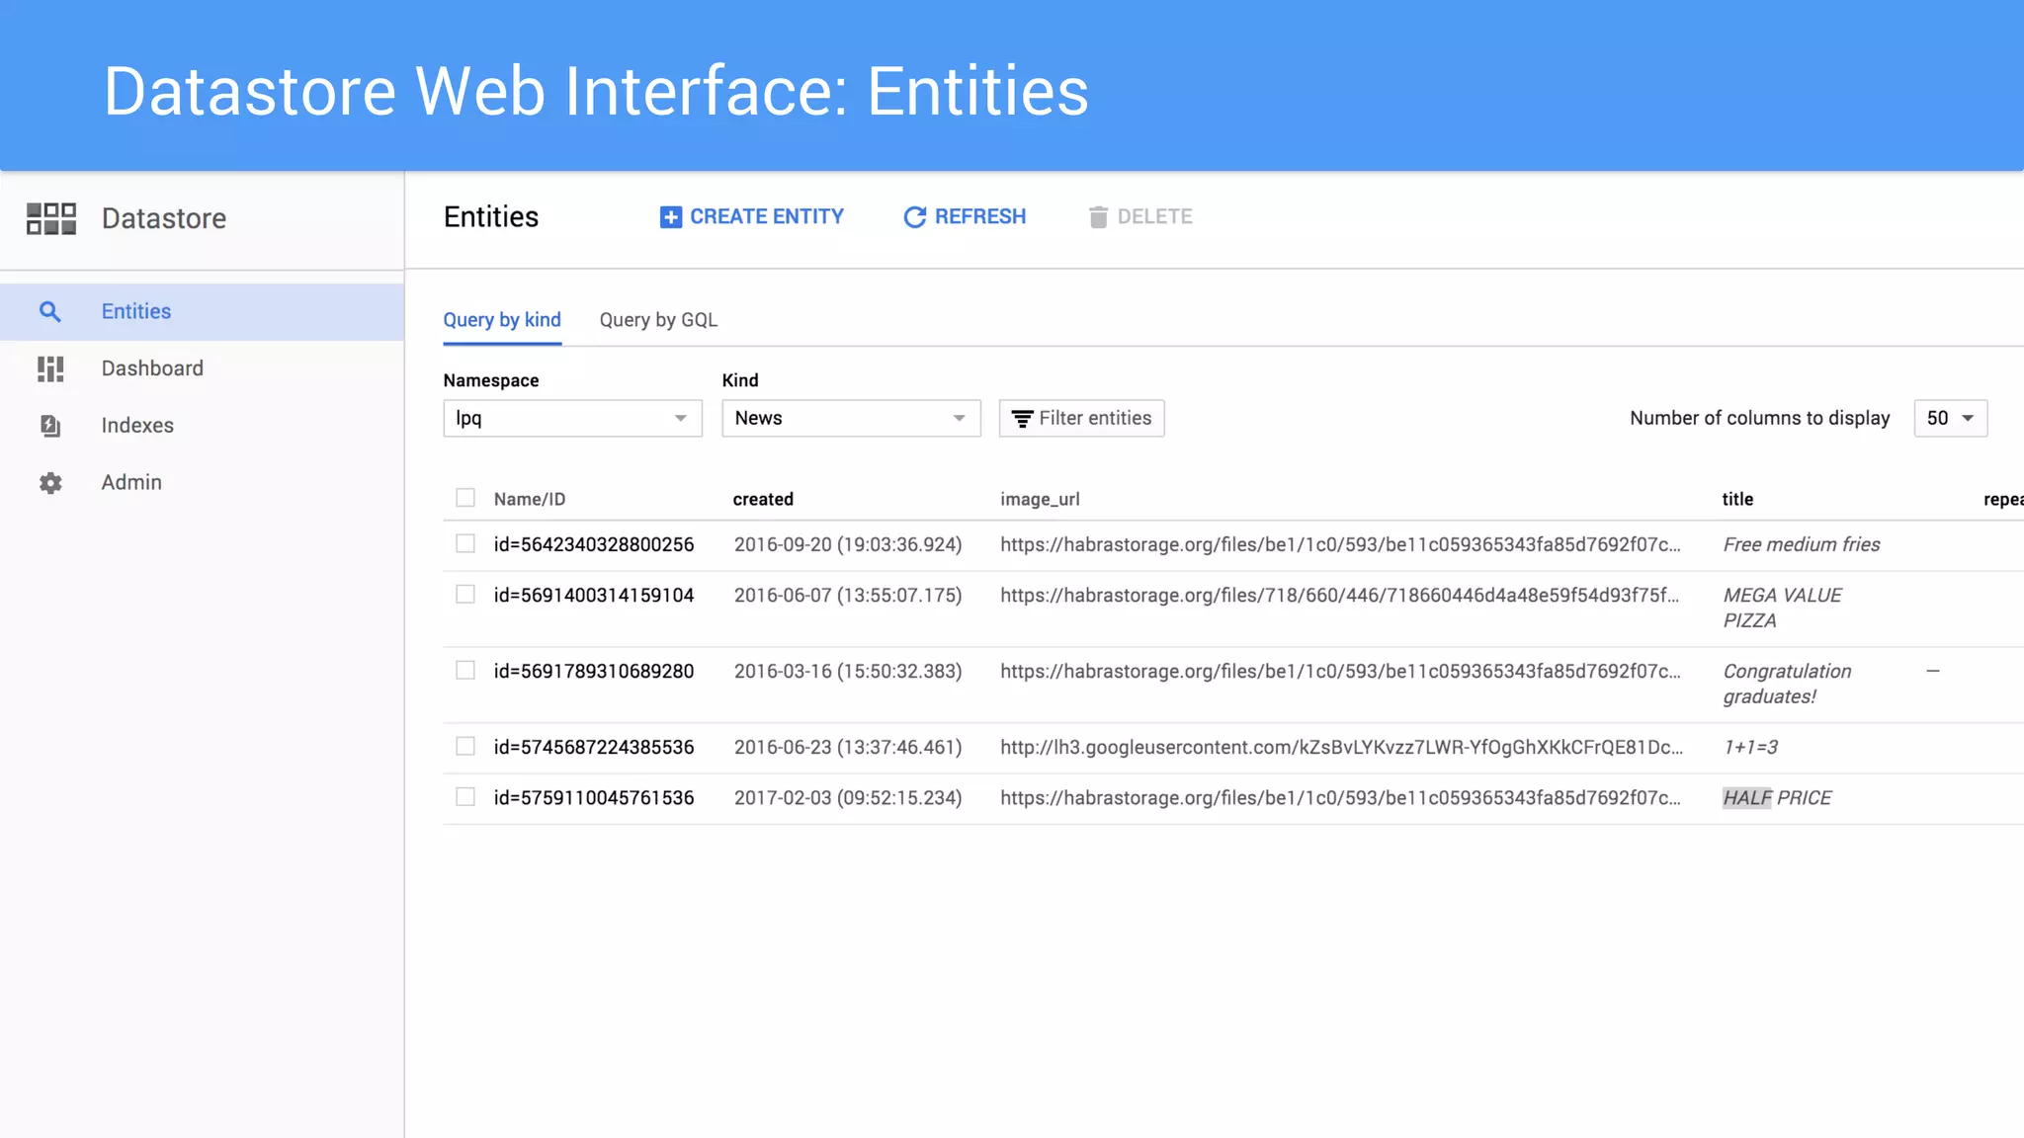Open entity id=5759110045761536

(x=594, y=798)
